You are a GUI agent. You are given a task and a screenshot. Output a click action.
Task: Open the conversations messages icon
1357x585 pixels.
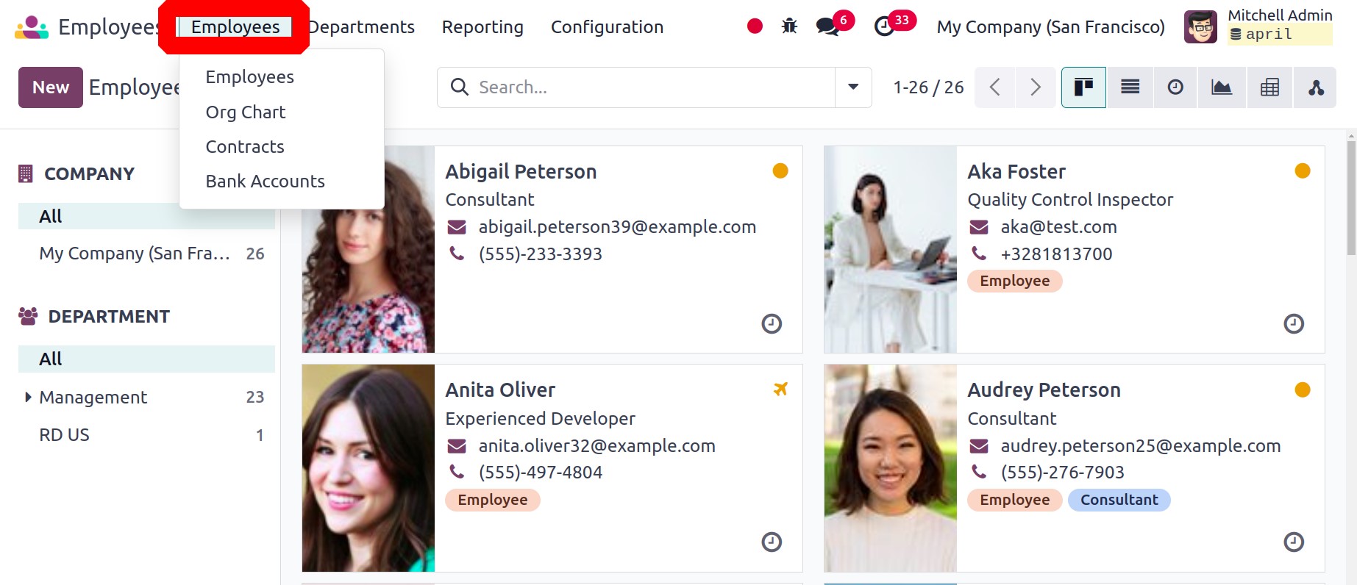(828, 27)
